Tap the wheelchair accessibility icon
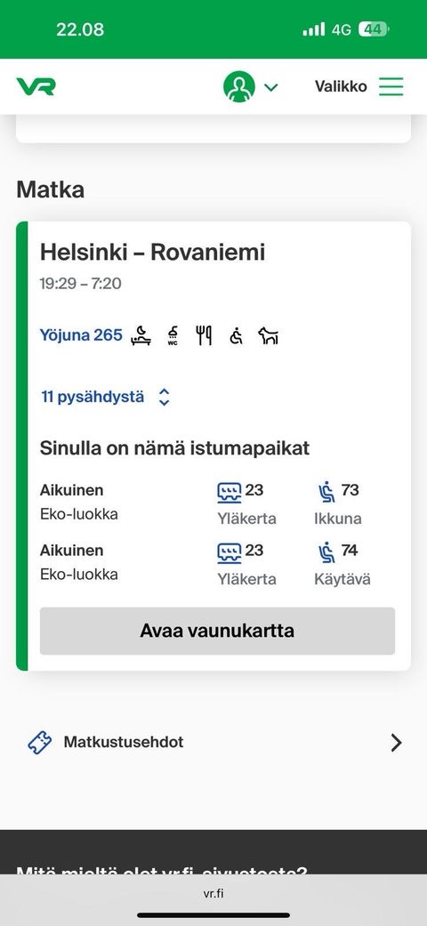This screenshot has height=926, width=427. tap(237, 336)
